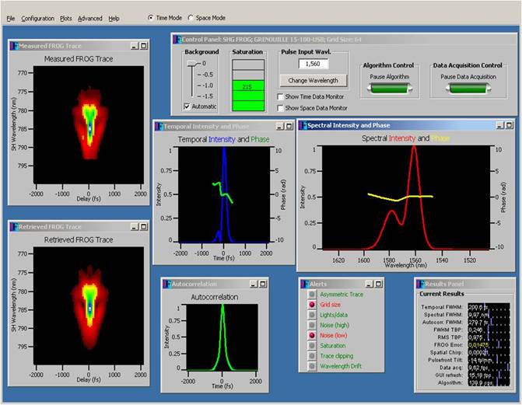This screenshot has height=405, width=522.
Task: Click the Spectral Intensity and Phase plot
Action: tap(406, 197)
